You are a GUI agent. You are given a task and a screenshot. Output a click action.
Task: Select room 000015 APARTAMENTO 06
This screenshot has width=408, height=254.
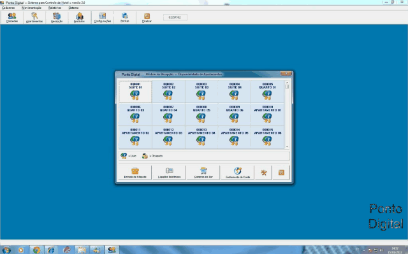(x=268, y=137)
